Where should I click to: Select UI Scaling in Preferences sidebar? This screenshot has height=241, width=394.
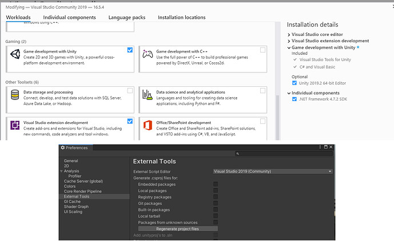pos(73,212)
